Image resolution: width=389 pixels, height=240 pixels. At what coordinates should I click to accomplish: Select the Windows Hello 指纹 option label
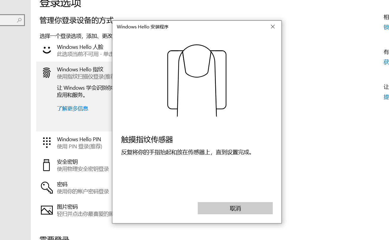pos(80,69)
